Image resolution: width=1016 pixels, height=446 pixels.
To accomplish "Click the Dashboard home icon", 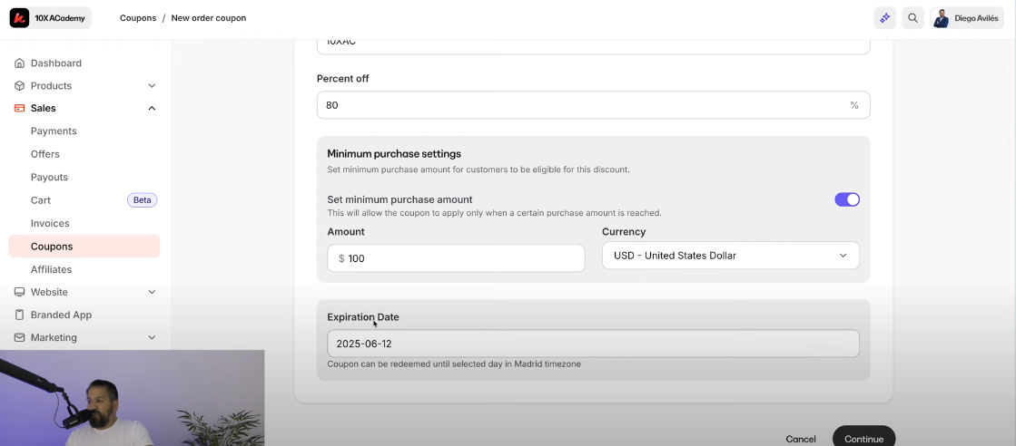I will tap(20, 63).
